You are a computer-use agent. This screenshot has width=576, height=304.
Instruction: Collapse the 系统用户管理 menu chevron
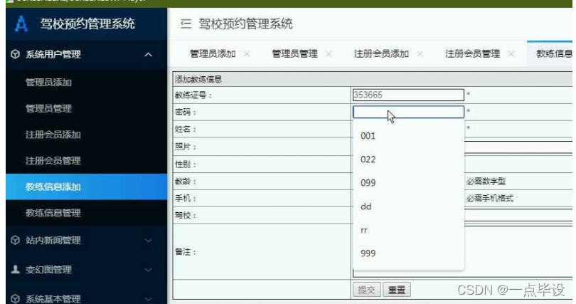148,55
